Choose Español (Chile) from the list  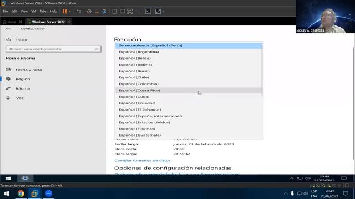click(189, 77)
